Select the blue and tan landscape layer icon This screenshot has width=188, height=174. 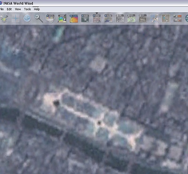[108, 18]
